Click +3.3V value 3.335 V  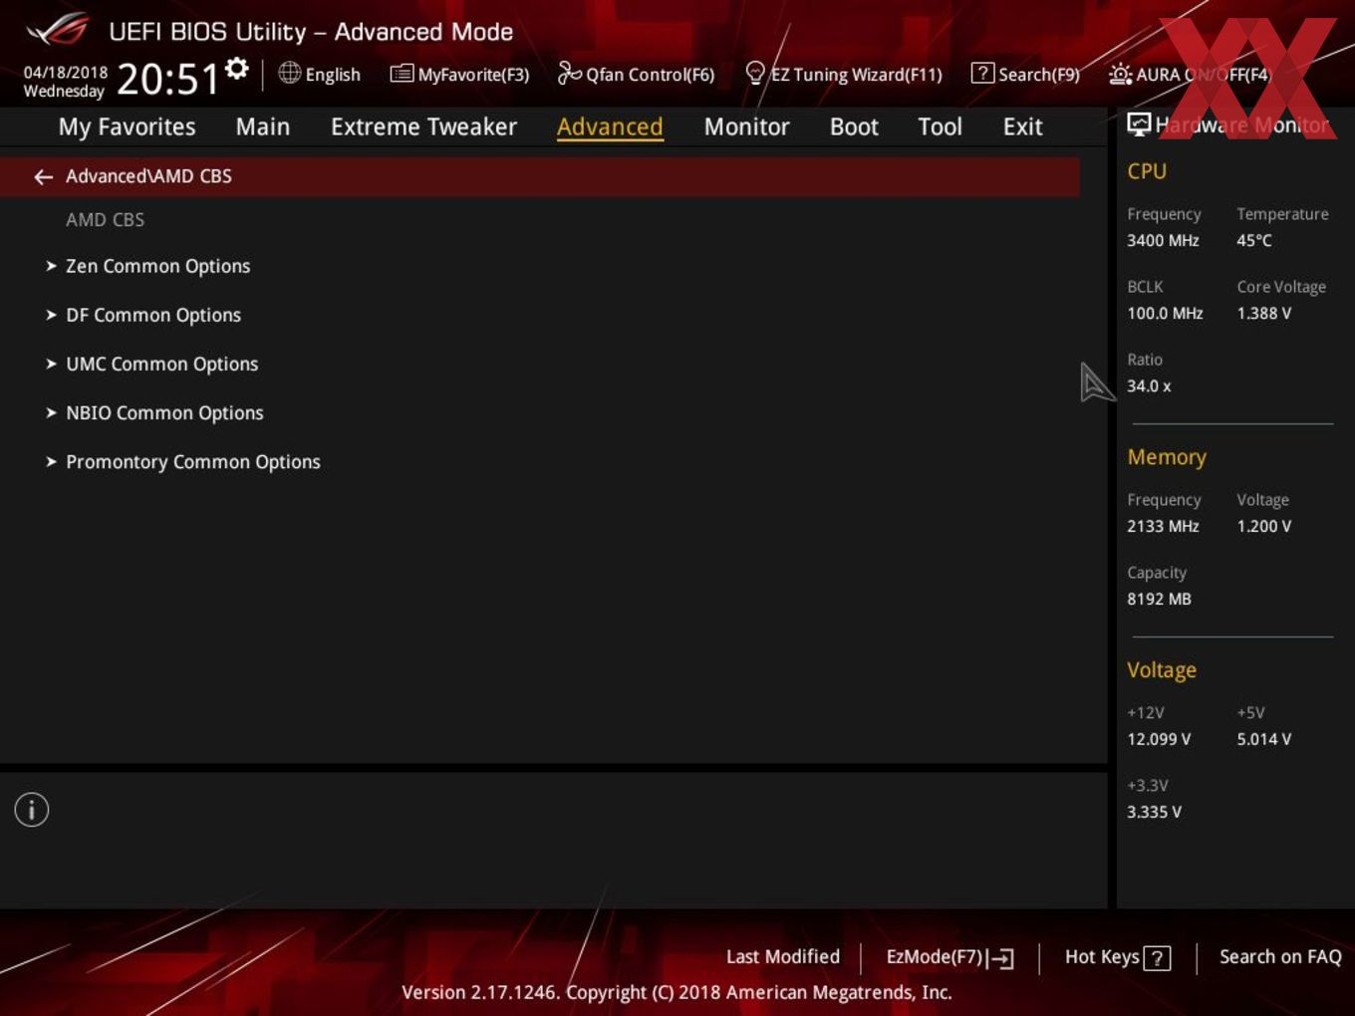pos(1154,812)
